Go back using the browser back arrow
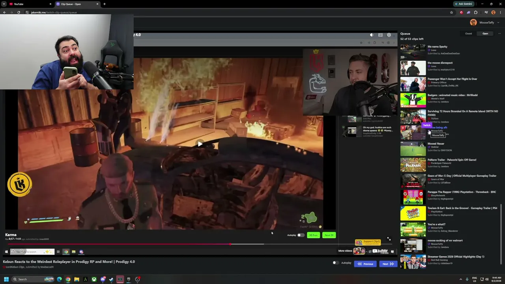The height and width of the screenshot is (284, 505). click(x=4, y=12)
